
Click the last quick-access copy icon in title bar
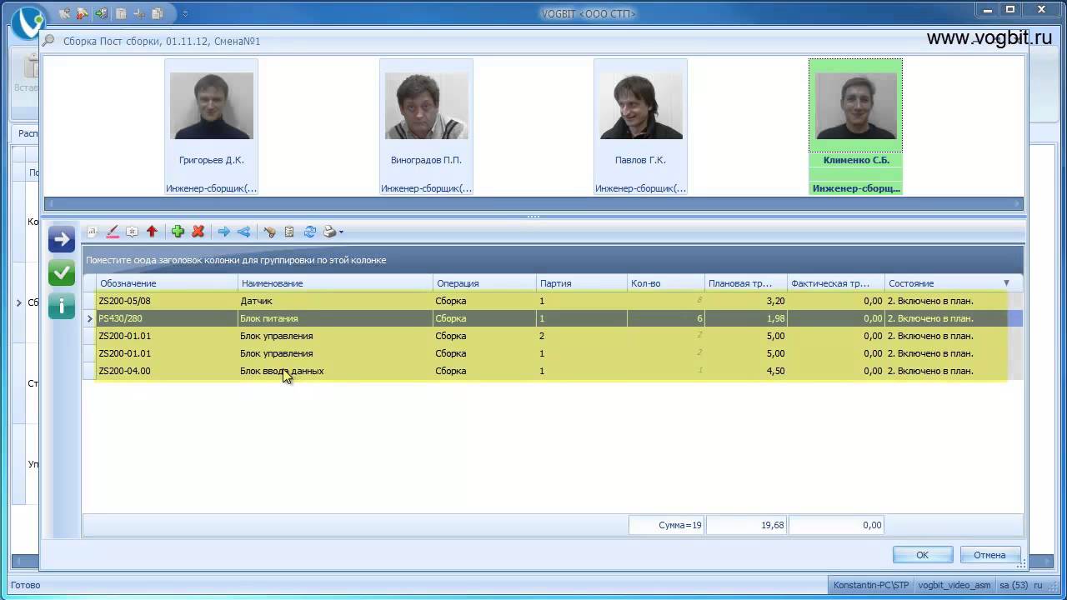point(158,13)
